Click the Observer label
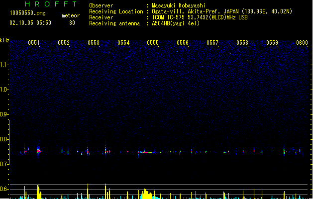 coord(101,5)
